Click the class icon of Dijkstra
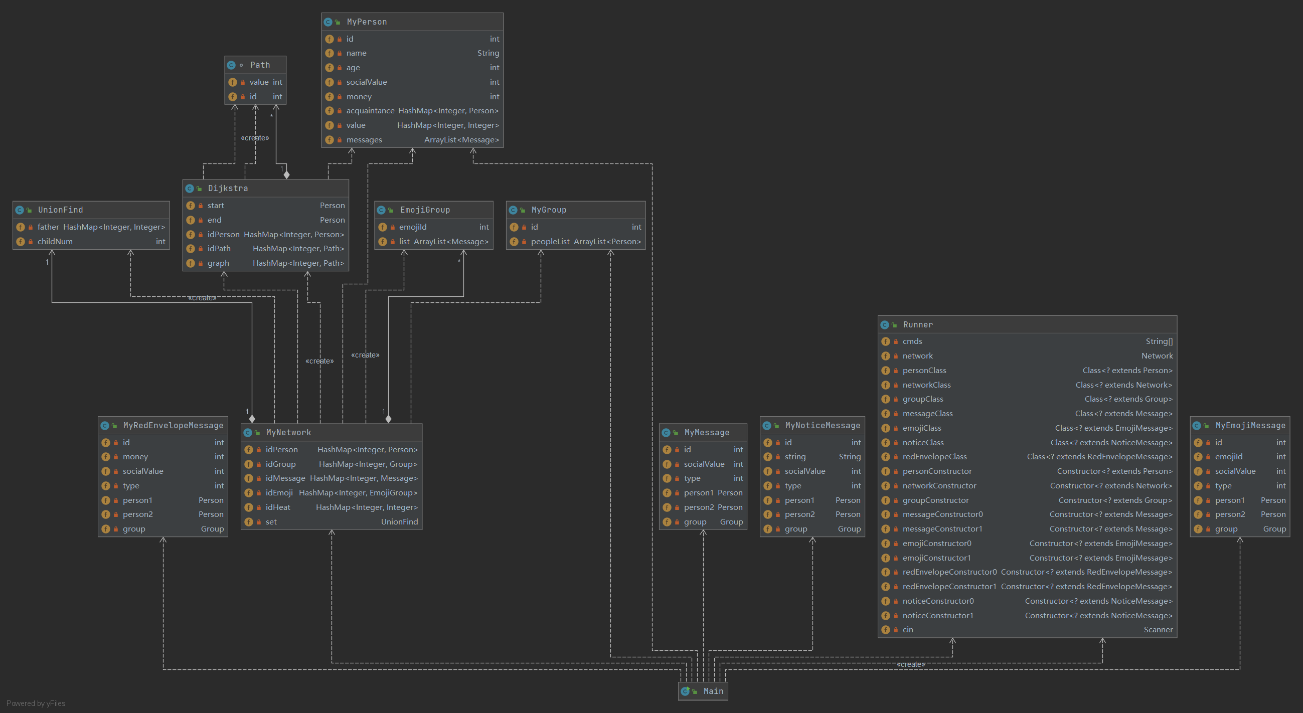The width and height of the screenshot is (1303, 713). tap(189, 189)
